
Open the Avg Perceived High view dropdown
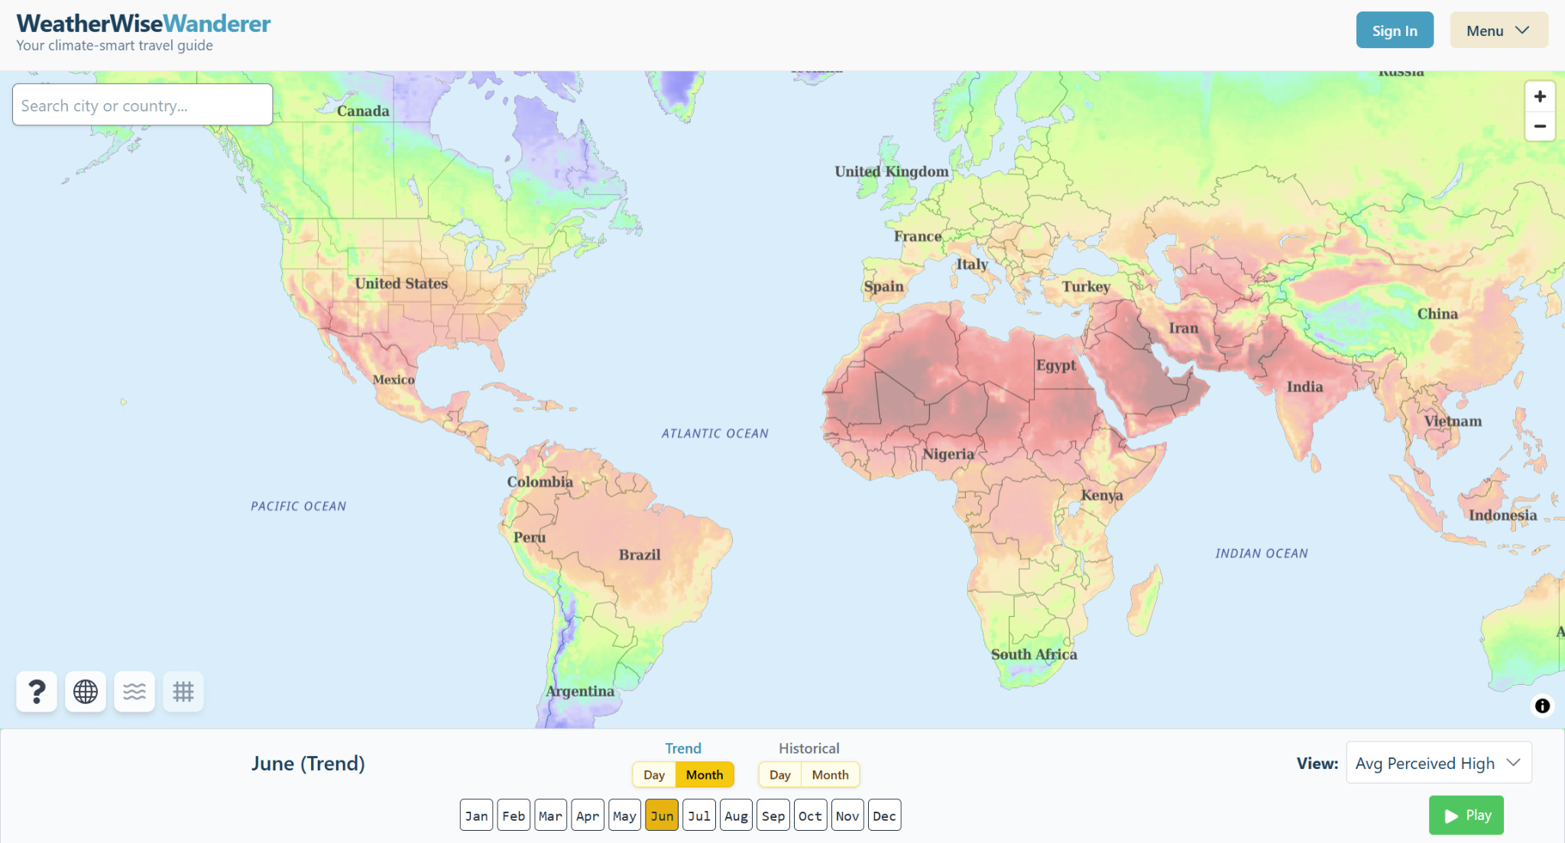click(1439, 763)
